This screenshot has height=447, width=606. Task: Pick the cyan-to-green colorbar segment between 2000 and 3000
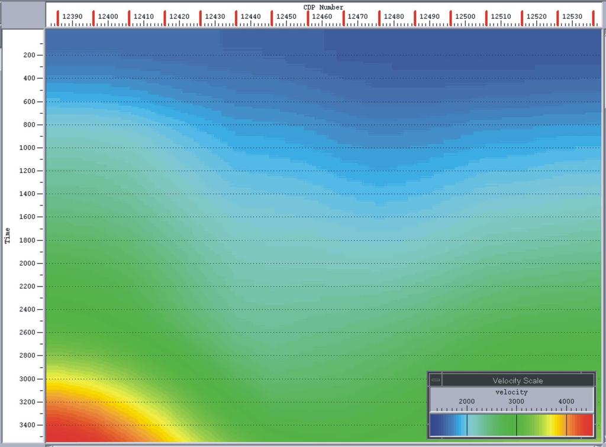pos(492,425)
